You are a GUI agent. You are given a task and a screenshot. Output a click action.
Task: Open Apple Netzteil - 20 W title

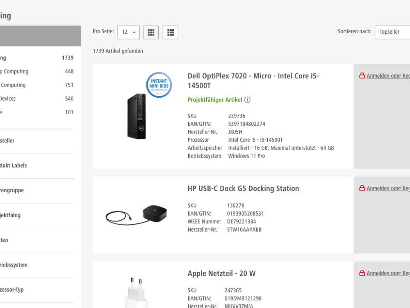(221, 274)
